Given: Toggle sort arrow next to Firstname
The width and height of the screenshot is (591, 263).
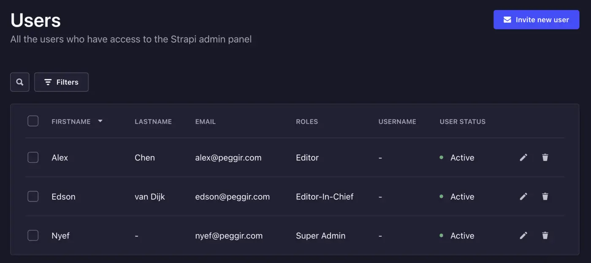Looking at the screenshot, I should tap(100, 121).
